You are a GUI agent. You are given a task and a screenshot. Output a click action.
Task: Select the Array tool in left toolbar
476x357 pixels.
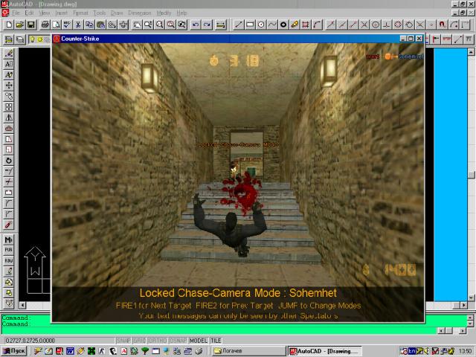click(8, 107)
